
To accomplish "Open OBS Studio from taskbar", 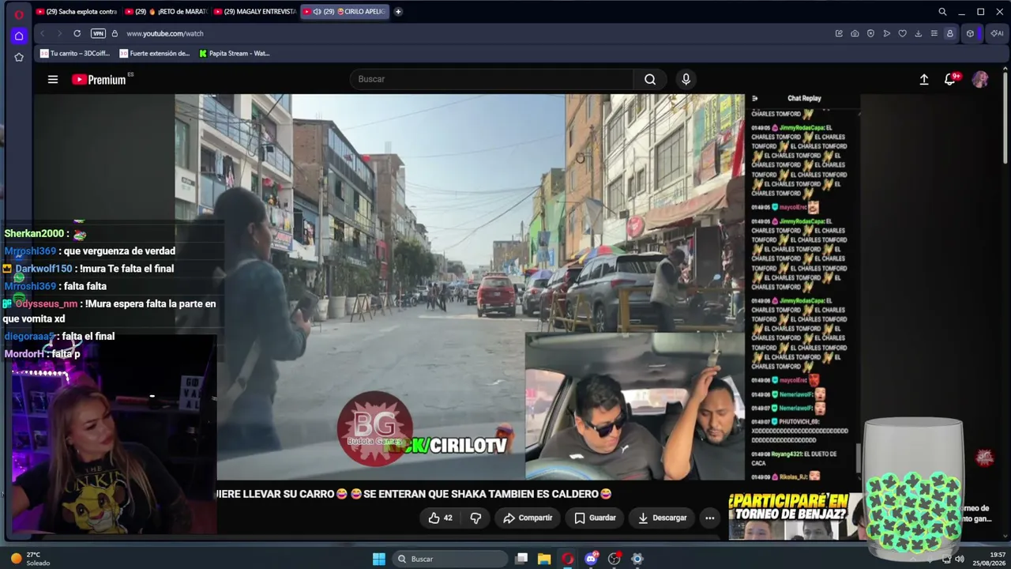I will click(614, 559).
